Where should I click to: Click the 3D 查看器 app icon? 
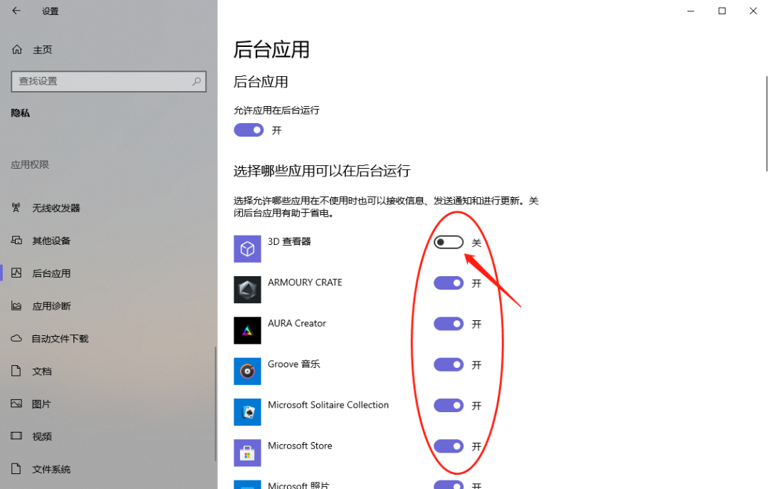tap(247, 248)
